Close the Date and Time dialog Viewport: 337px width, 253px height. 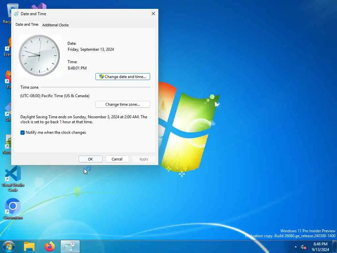click(x=153, y=14)
